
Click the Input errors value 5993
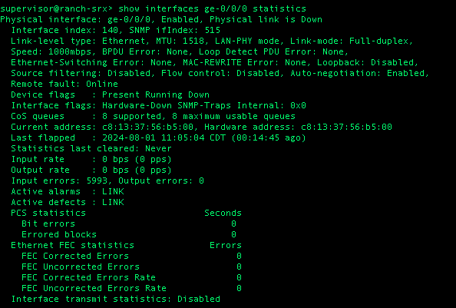[97, 181]
